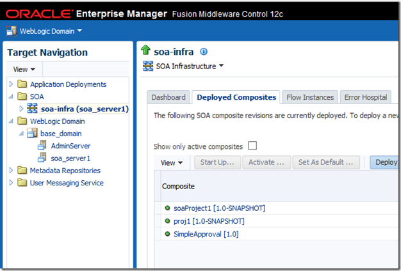
Task: Click the AdminServer server icon
Action: [x=42, y=145]
